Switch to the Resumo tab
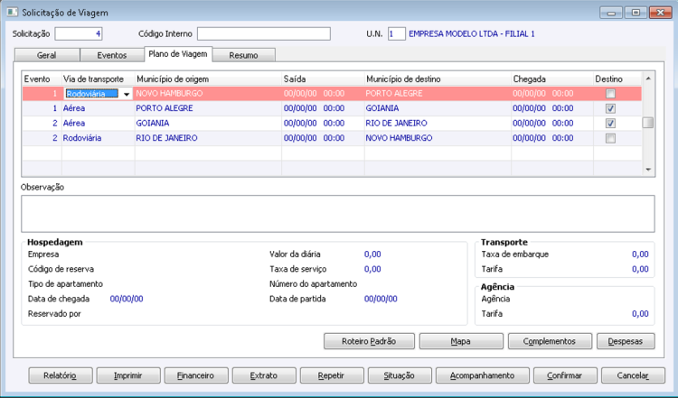 [x=244, y=55]
